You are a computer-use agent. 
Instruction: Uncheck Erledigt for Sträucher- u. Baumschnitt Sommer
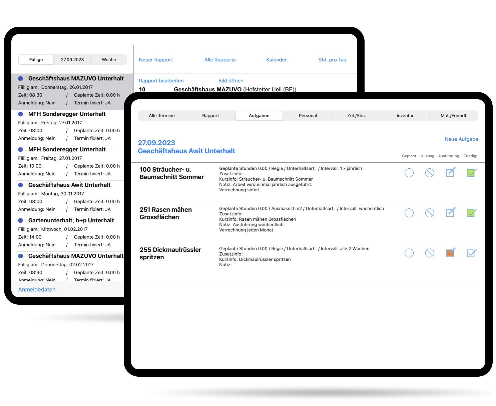(x=471, y=173)
